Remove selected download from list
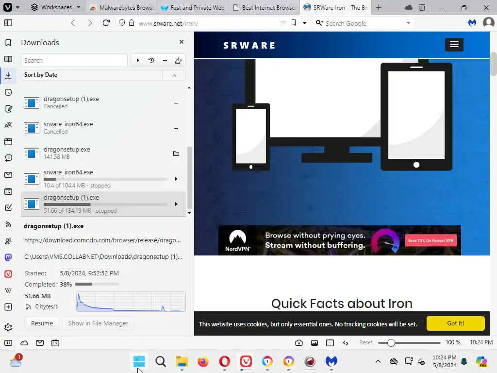Screen dimensions: 497x373 click(x=165, y=60)
